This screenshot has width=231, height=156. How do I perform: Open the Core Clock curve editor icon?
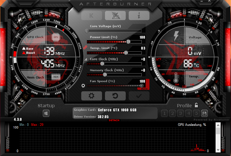(86, 59)
